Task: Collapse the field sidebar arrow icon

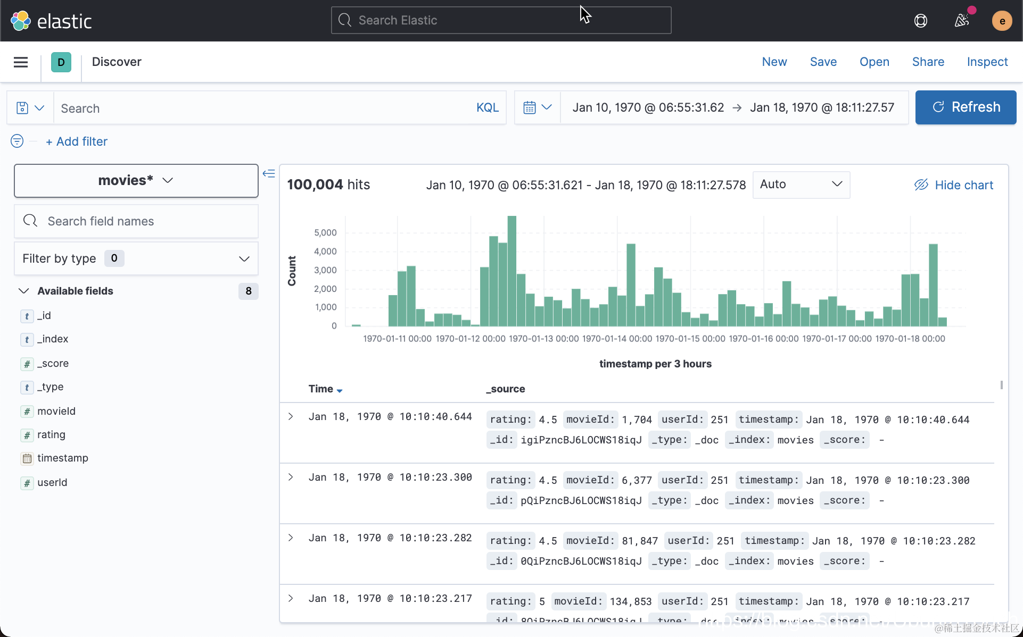Action: click(x=269, y=173)
